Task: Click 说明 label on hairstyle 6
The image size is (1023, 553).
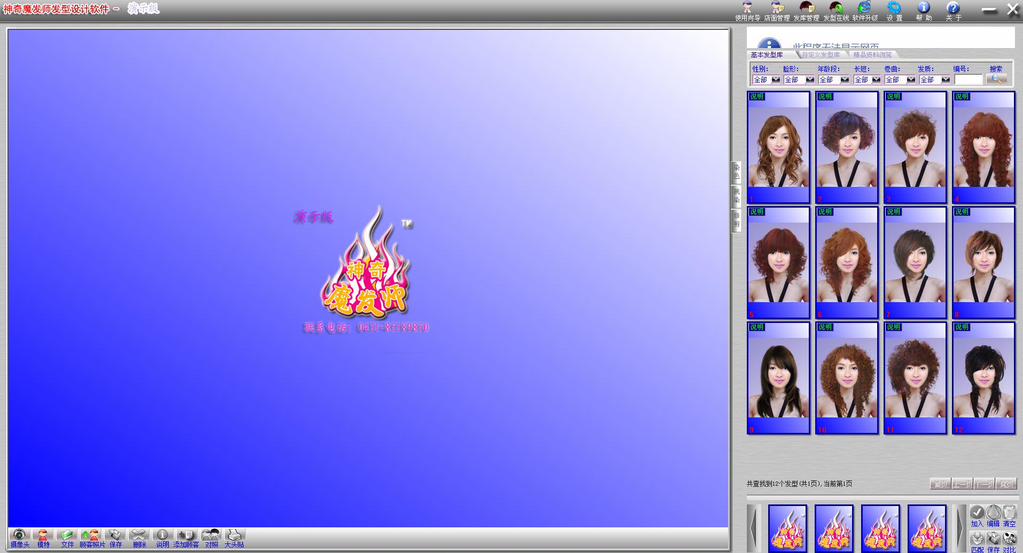Action: coord(825,212)
